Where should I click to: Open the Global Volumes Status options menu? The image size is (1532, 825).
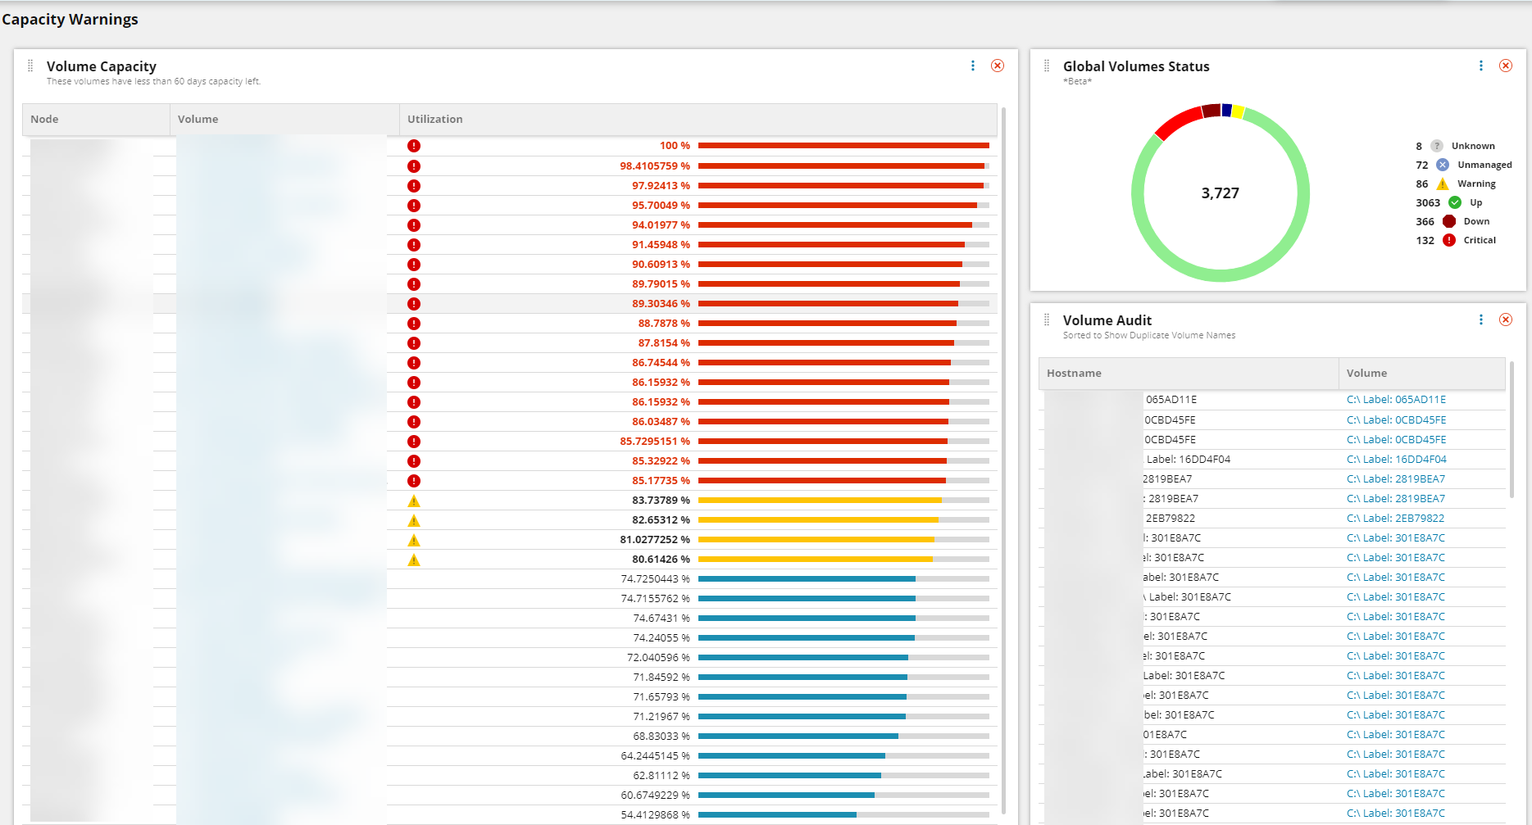1481,66
